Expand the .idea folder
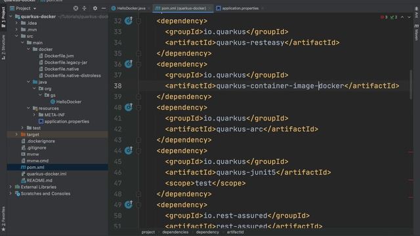This screenshot has width=420, height=236. 16,23
